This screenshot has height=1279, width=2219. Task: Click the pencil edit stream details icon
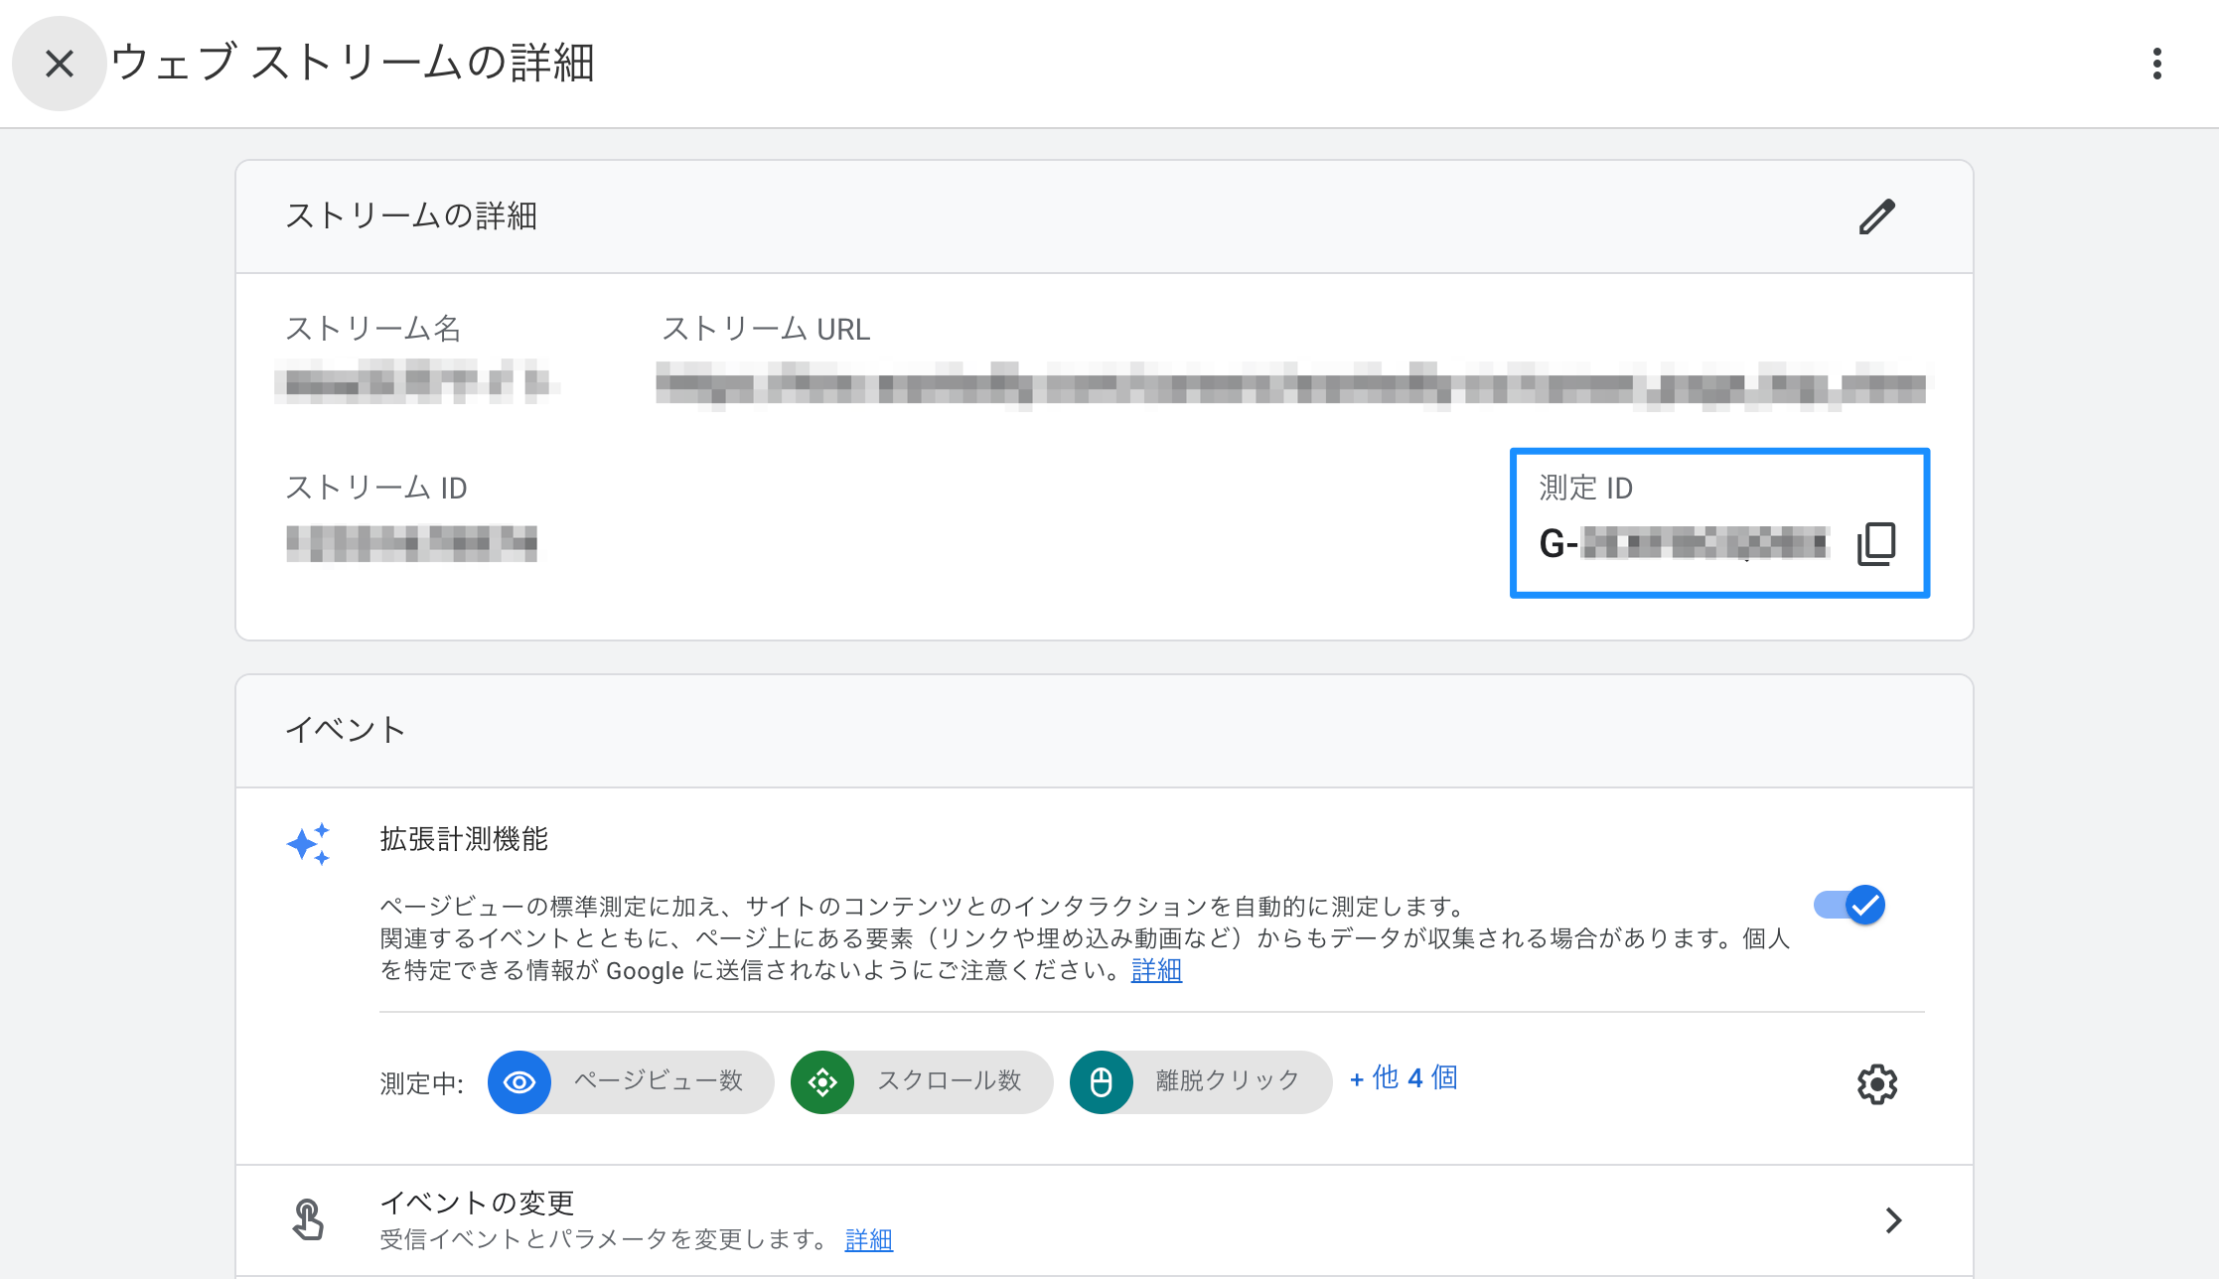coord(1876,216)
